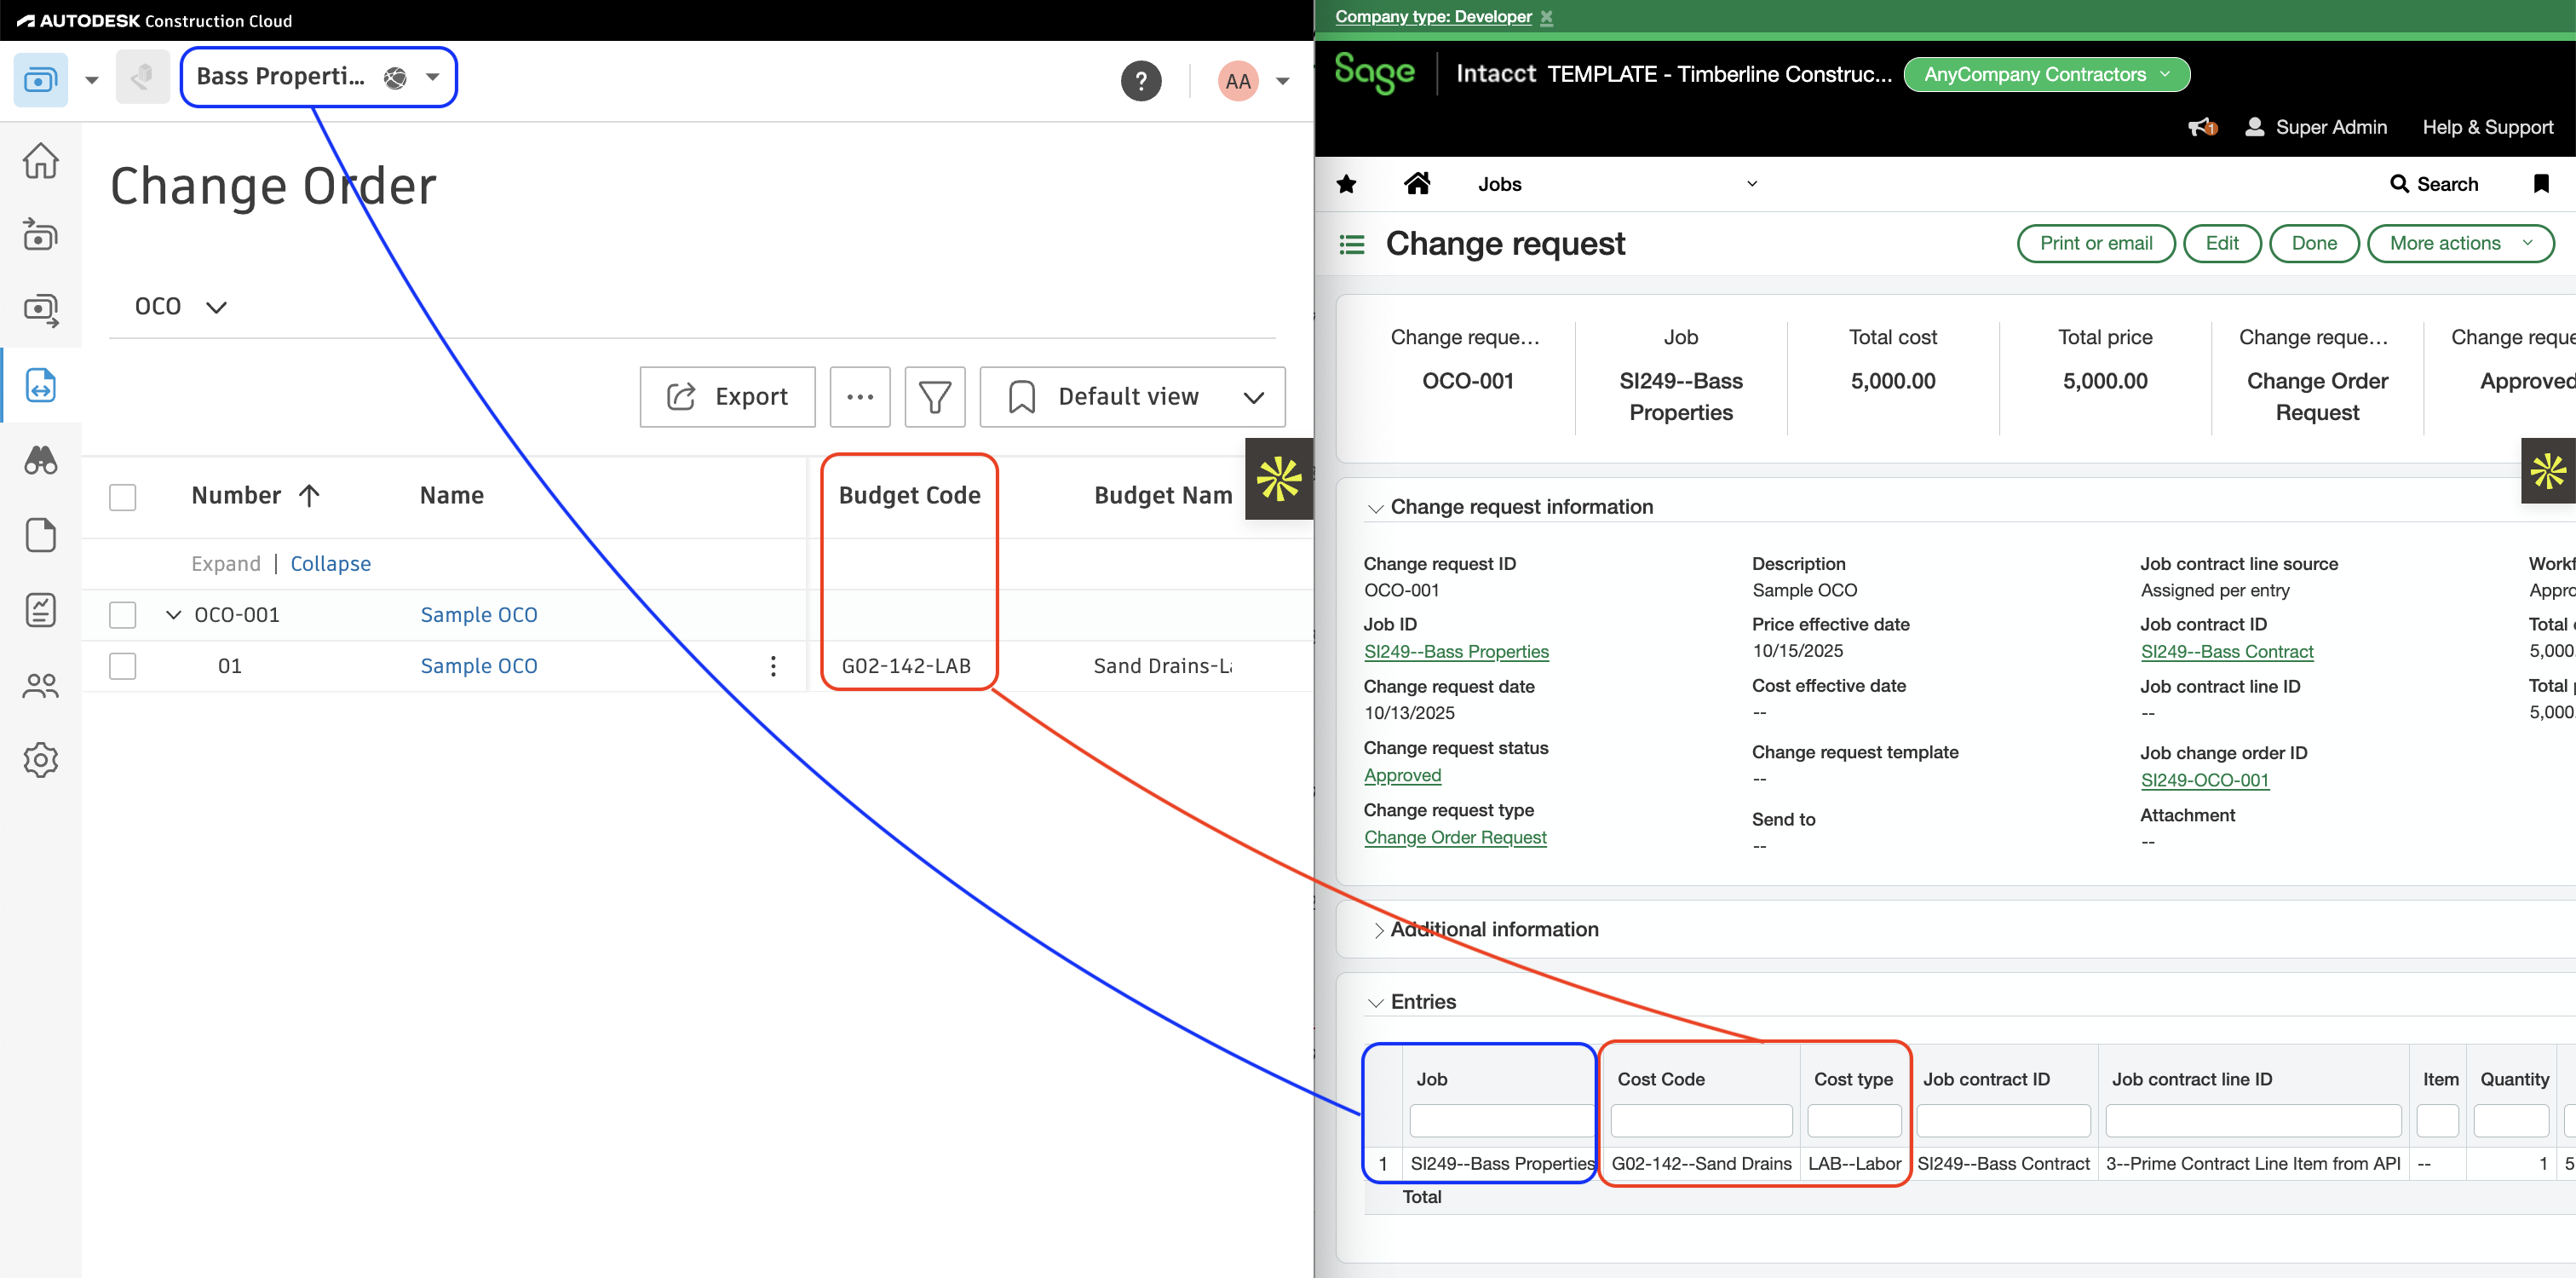Select the binoculars search tool in the sidebar
The height and width of the screenshot is (1278, 2576).
(x=40, y=460)
